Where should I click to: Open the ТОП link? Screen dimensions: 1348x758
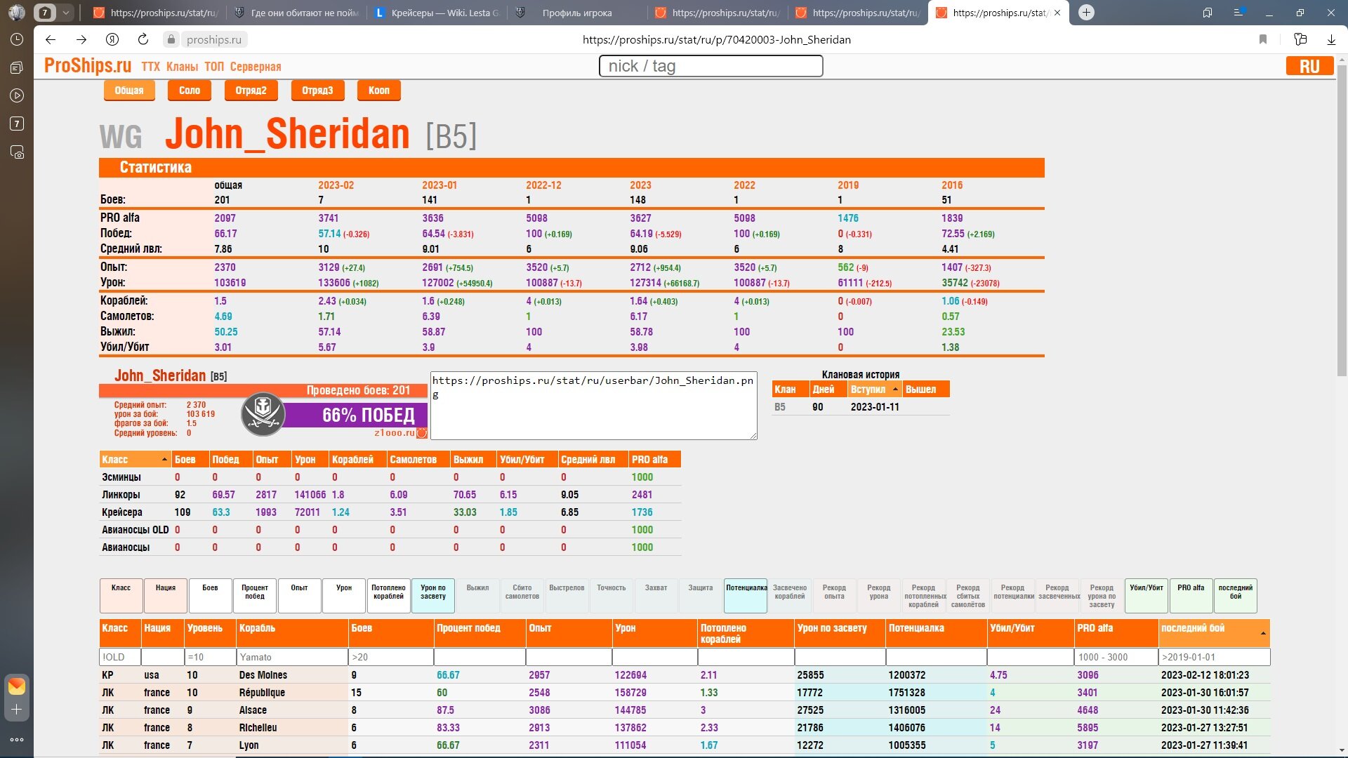coord(214,67)
